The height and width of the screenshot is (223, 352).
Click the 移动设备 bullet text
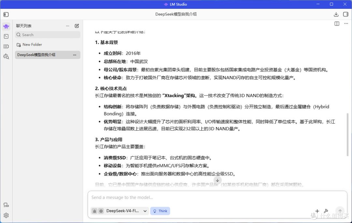(157, 166)
